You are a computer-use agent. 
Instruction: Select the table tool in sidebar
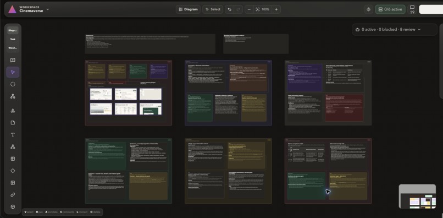click(13, 159)
